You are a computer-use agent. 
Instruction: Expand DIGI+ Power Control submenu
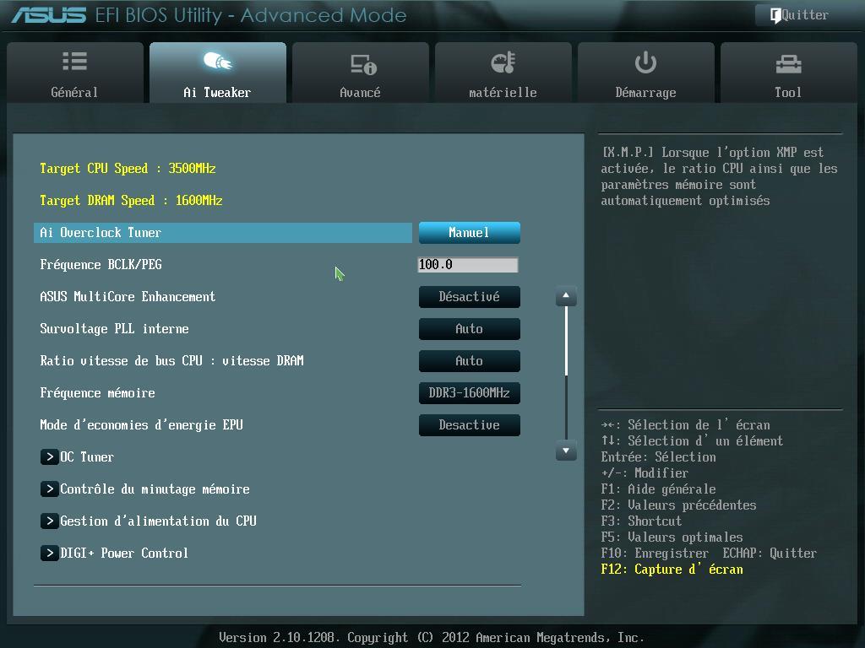click(x=114, y=553)
